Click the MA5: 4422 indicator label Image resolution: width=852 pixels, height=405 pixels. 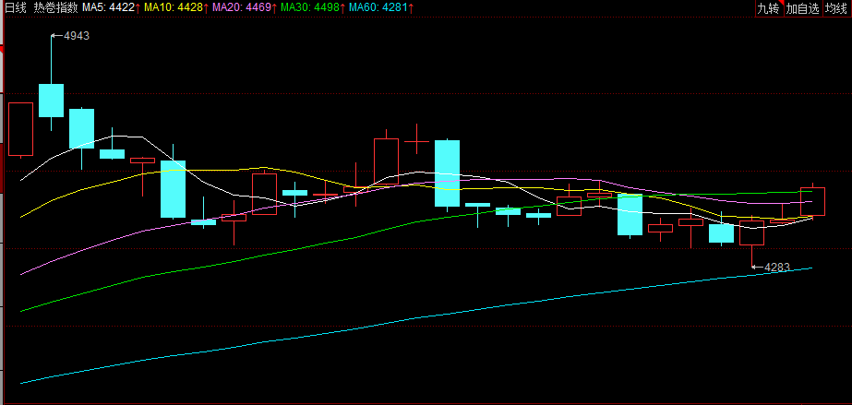(112, 7)
